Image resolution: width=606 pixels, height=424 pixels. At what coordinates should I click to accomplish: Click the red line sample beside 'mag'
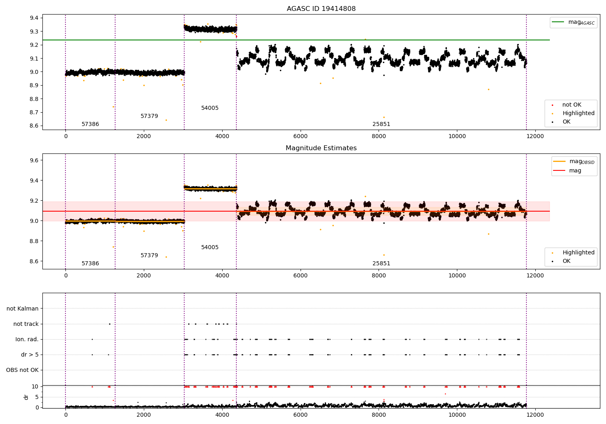coord(559,171)
